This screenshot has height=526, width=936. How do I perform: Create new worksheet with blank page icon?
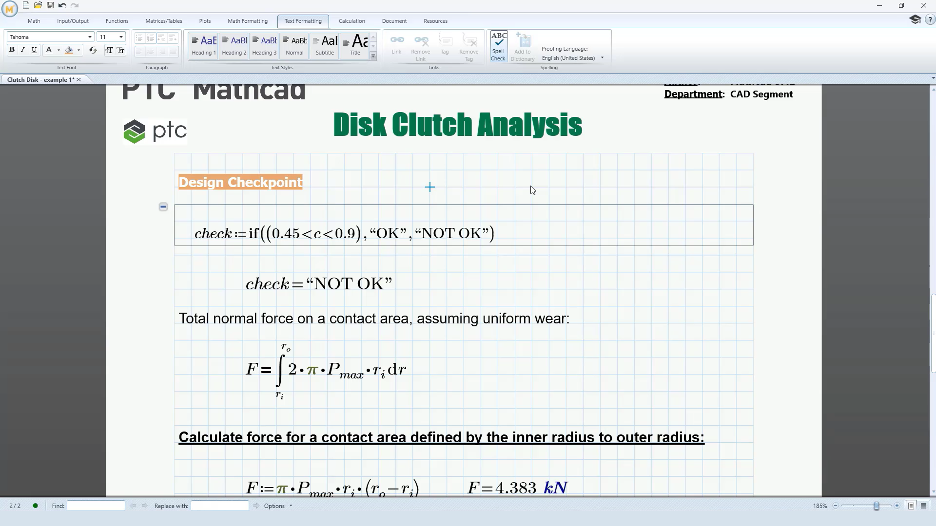click(26, 5)
